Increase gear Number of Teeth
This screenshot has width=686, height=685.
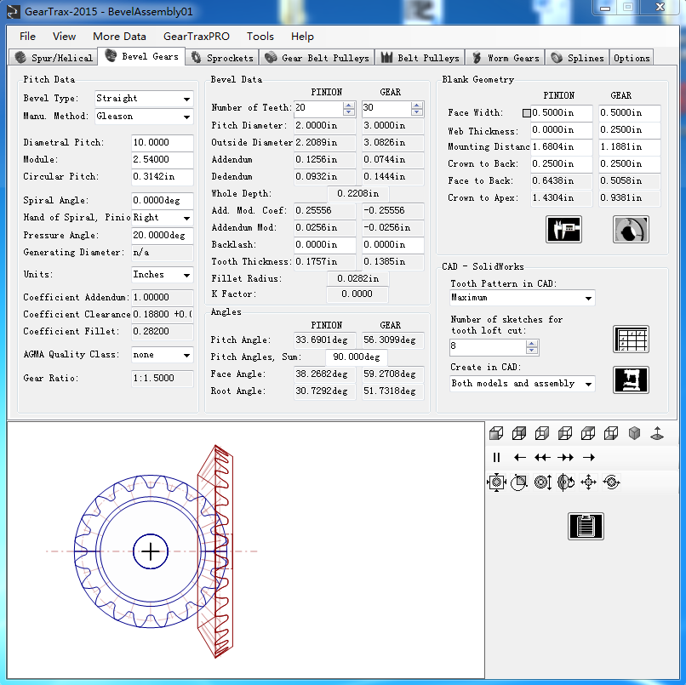(x=417, y=105)
